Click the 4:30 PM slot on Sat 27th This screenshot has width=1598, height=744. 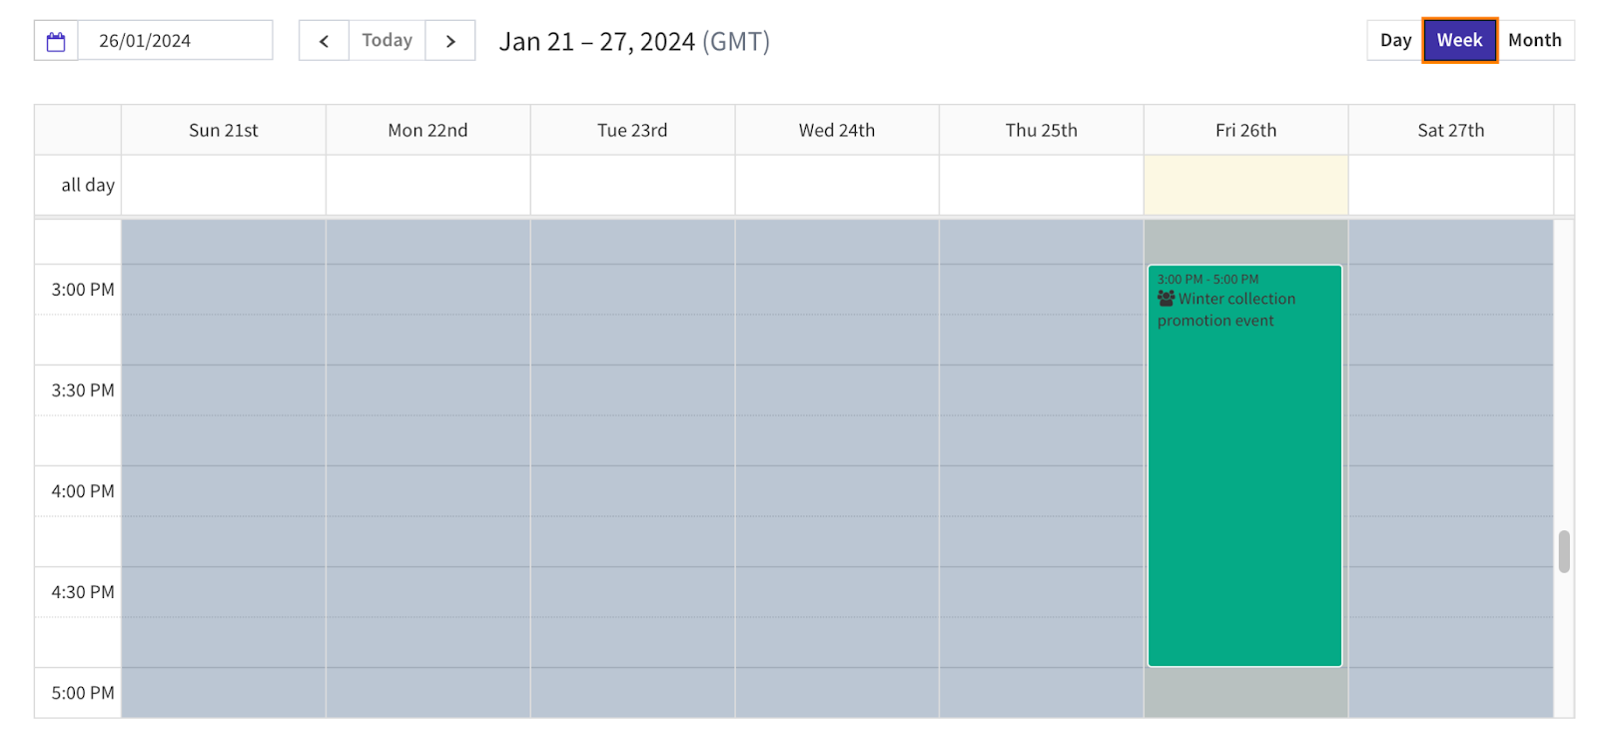coord(1450,592)
